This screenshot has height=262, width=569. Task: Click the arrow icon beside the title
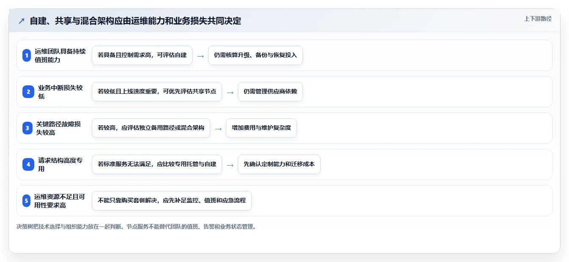[21, 21]
